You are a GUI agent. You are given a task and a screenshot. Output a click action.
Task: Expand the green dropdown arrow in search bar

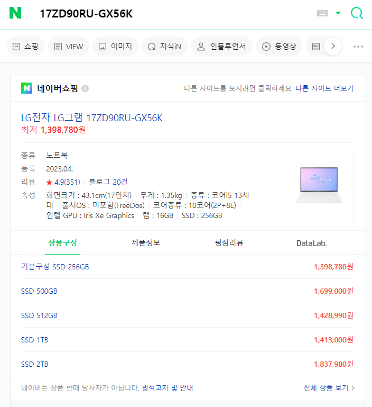338,13
